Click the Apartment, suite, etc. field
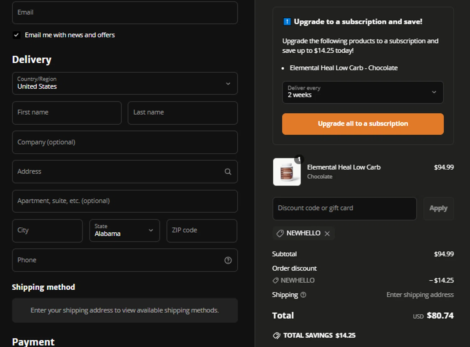 point(125,201)
